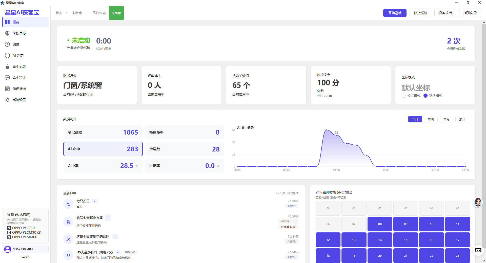Switch statistics to 今日
This screenshot has height=263, width=486.
pos(415,119)
